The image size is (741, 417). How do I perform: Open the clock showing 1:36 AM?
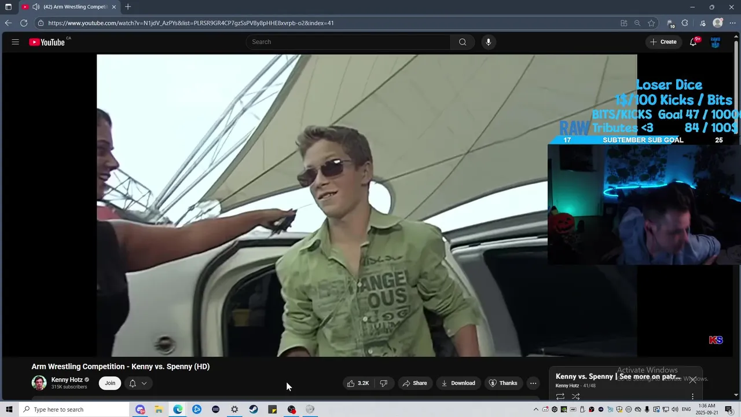pyautogui.click(x=706, y=409)
